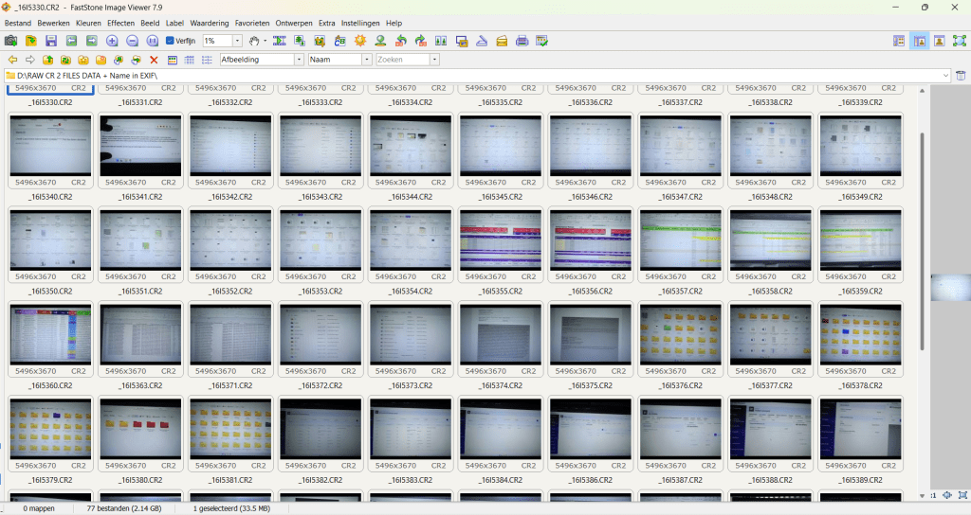Click the zoom in magnifier icon

(112, 41)
